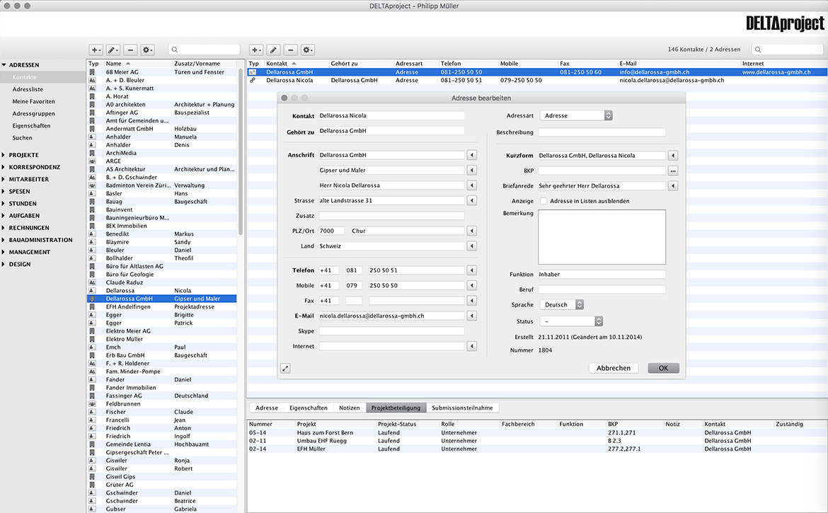This screenshot has height=513, width=828.
Task: Expand the BAUADMINISTRATION sidebar section
Action: [x=4, y=240]
